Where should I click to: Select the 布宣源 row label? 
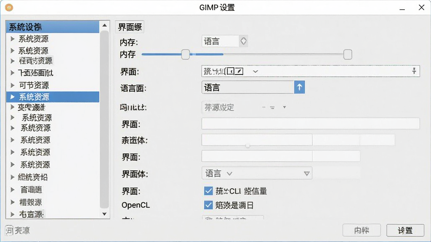tap(31, 214)
